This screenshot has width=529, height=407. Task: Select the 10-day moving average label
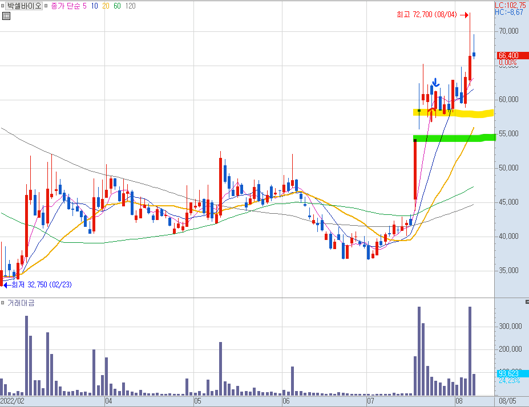pyautogui.click(x=95, y=6)
